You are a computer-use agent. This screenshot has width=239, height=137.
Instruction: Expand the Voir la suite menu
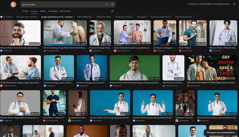click(66, 11)
